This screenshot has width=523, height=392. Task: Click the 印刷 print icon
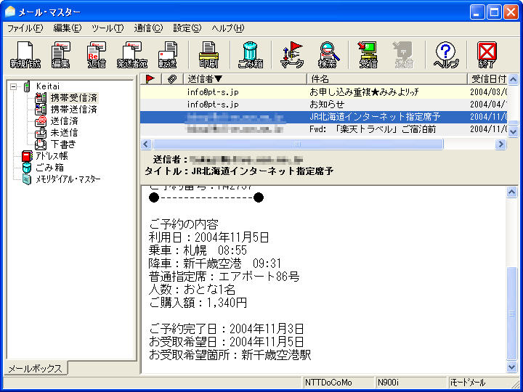pos(208,55)
